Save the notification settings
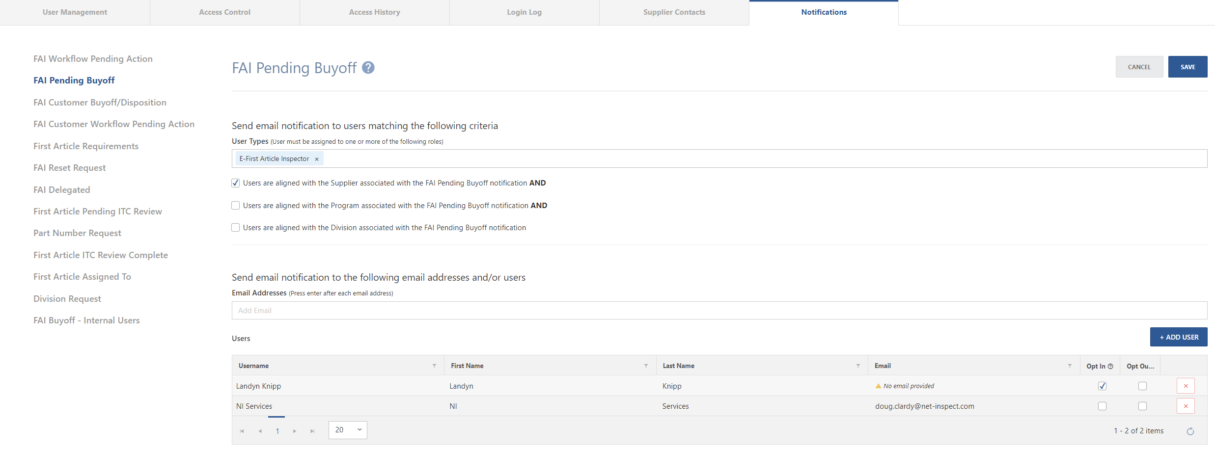Image resolution: width=1215 pixels, height=450 pixels. 1187,66
